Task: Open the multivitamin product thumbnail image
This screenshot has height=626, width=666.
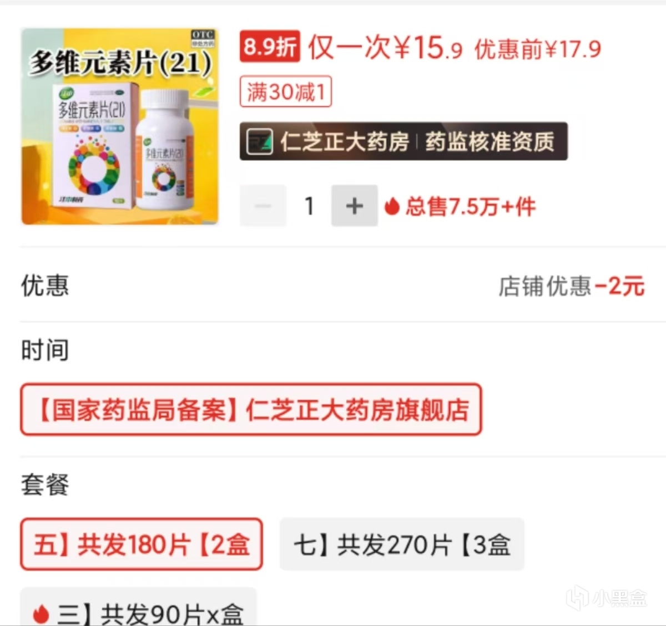Action: coord(120,126)
